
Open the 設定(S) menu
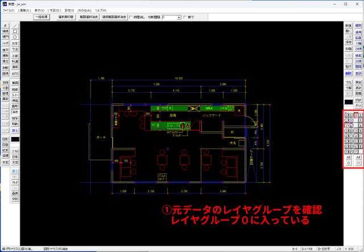[x=69, y=10]
